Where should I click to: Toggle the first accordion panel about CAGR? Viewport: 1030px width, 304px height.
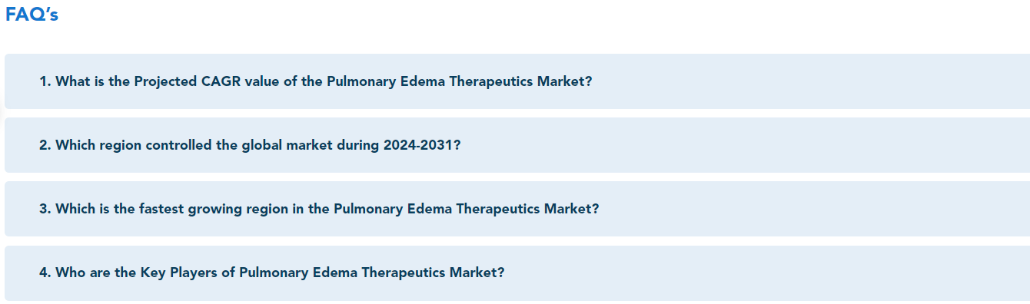517,81
